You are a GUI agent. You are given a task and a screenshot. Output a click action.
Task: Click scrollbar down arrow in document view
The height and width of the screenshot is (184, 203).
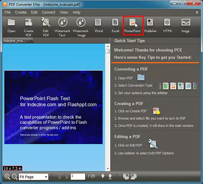tap(108, 168)
